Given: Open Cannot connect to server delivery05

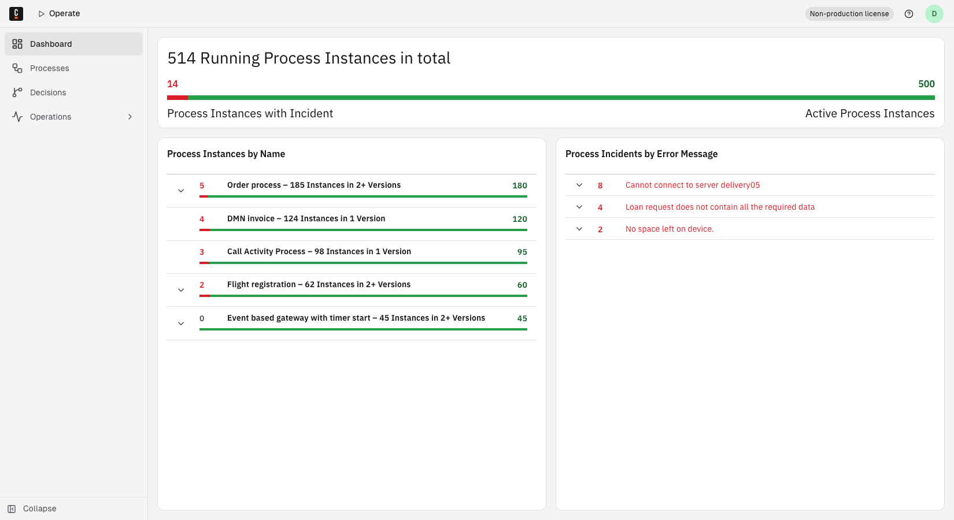Looking at the screenshot, I should 693,185.
